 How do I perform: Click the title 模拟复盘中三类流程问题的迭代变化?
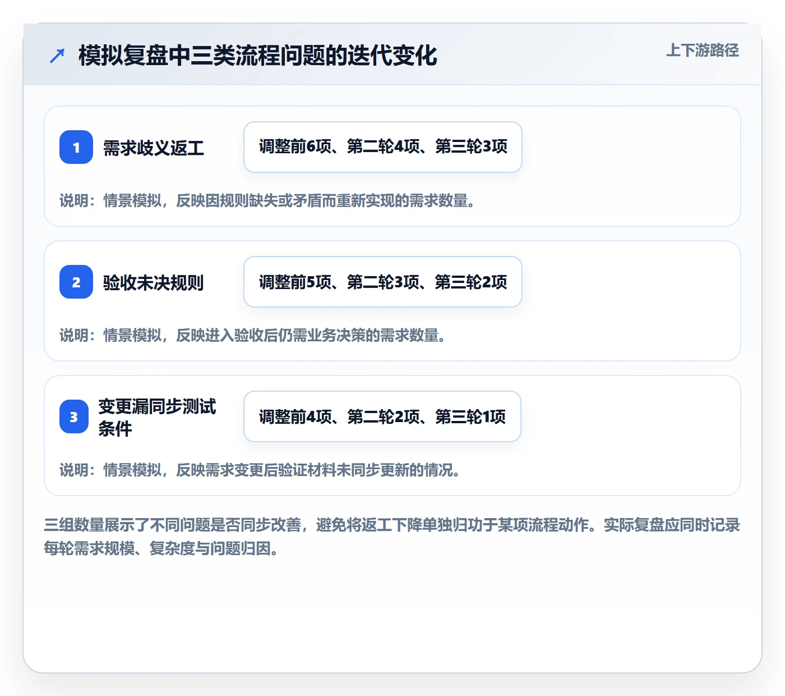[x=258, y=56]
